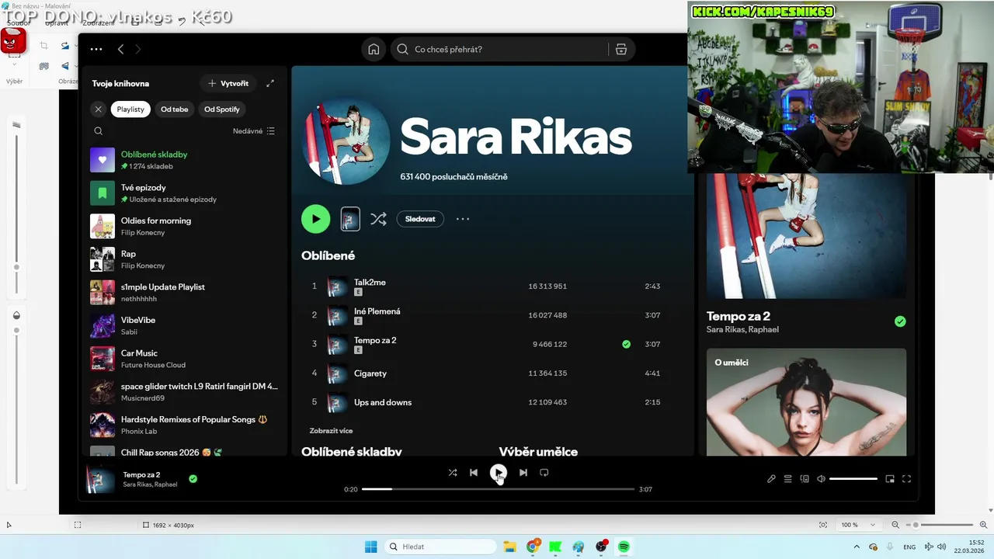Expand the library panel with the arrows icon
994x559 pixels.
270,83
